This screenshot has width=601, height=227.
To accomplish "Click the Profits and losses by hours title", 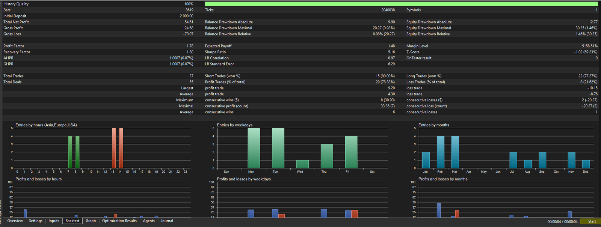I will tap(38, 179).
